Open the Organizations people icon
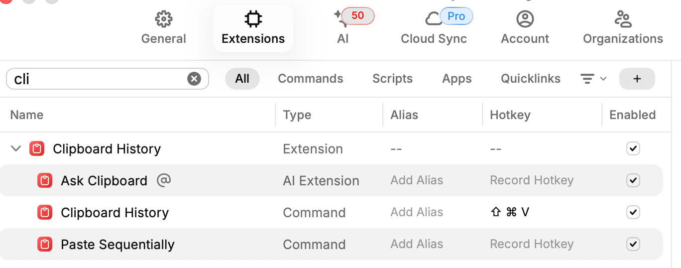Image resolution: width=681 pixels, height=268 pixels. pyautogui.click(x=623, y=19)
